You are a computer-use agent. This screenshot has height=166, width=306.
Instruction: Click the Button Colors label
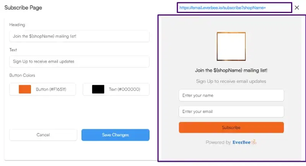(22, 75)
